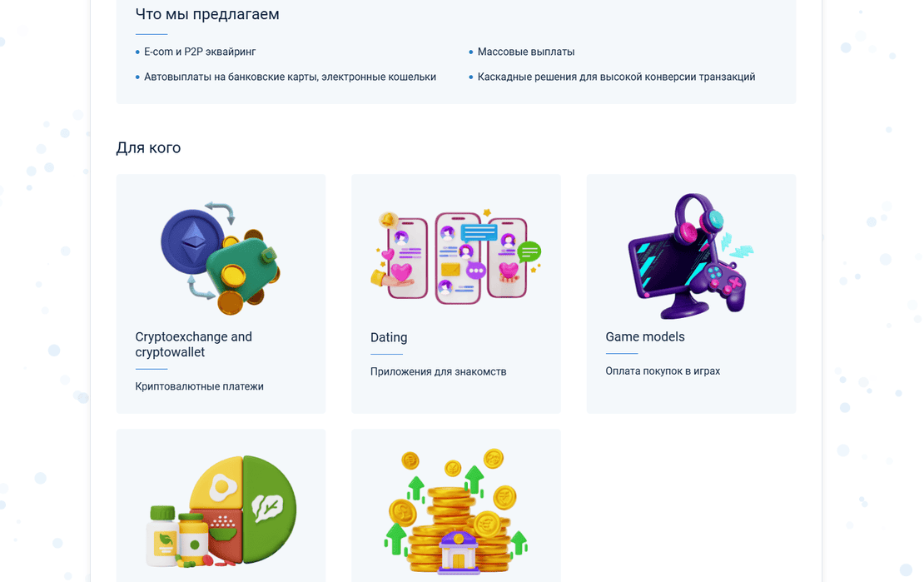Click the Приложения для знакомств description
The height and width of the screenshot is (582, 924).
tap(438, 371)
